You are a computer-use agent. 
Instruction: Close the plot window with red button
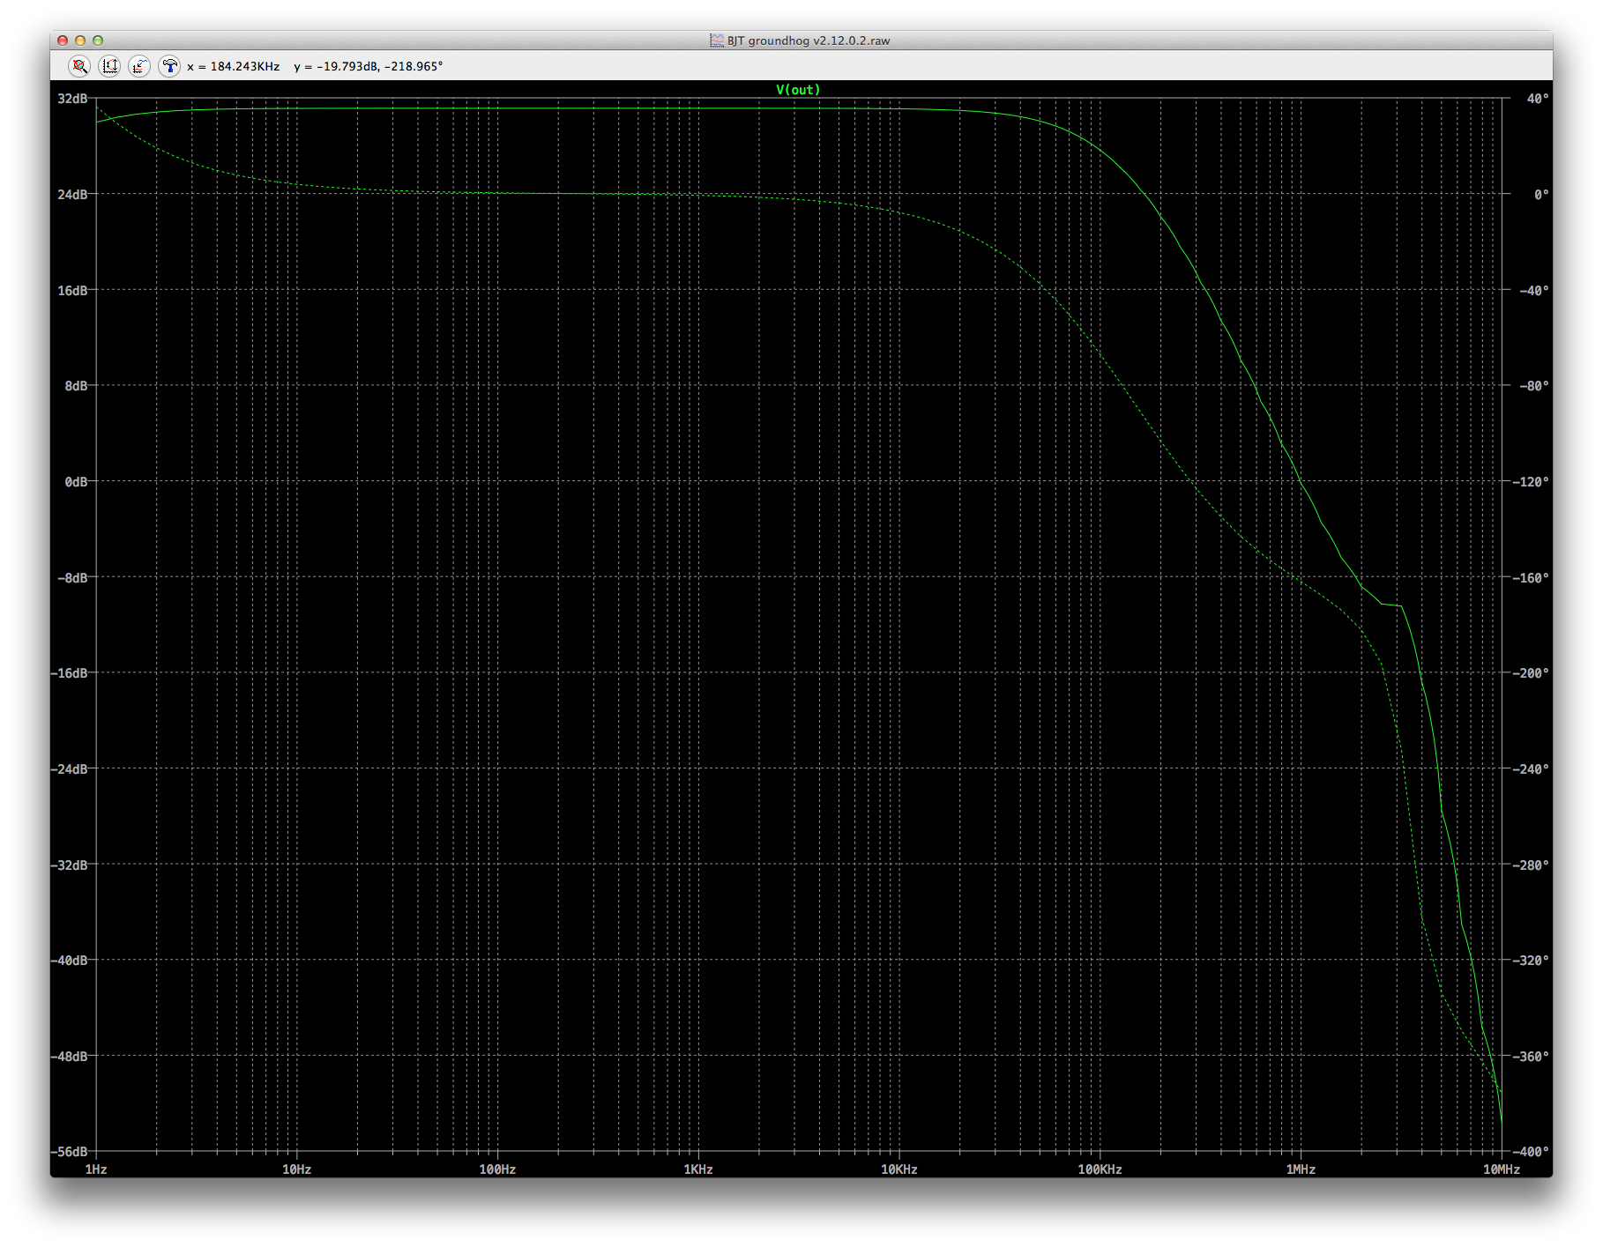(63, 41)
